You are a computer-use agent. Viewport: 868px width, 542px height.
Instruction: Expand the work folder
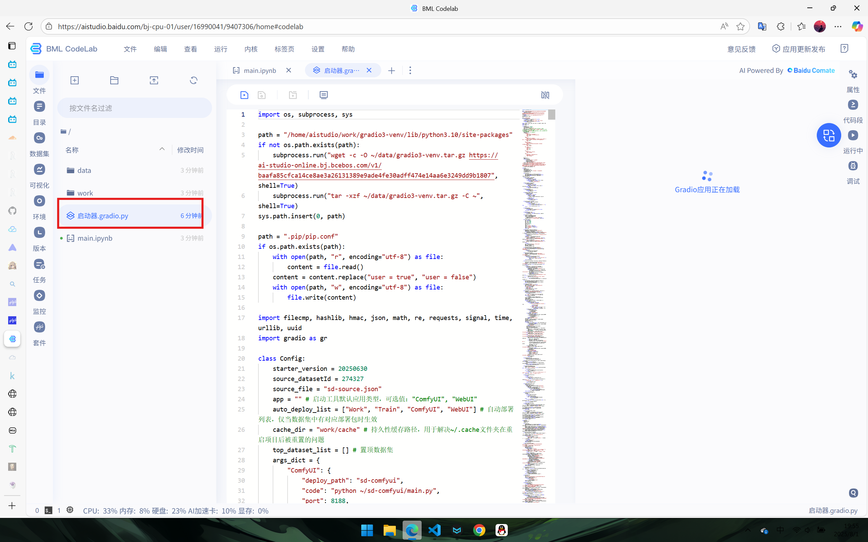[85, 193]
